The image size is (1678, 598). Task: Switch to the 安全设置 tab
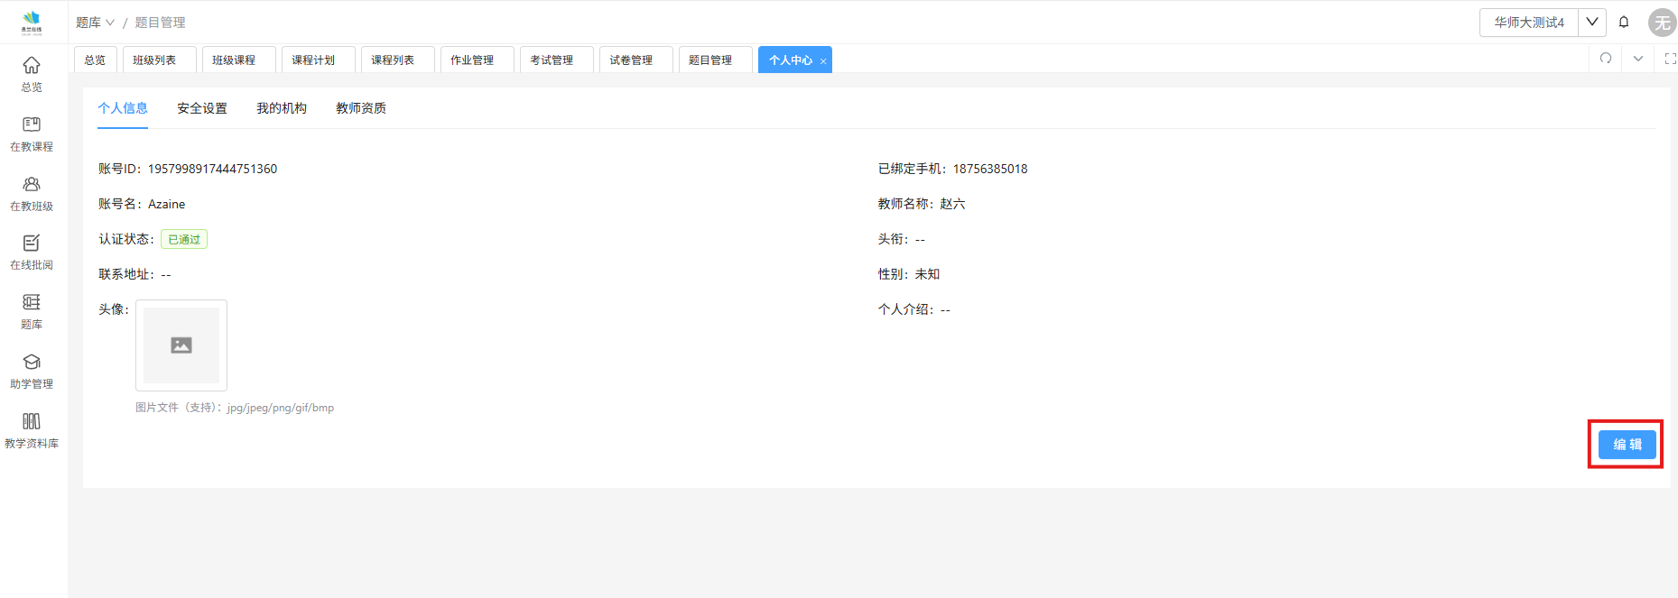(202, 108)
